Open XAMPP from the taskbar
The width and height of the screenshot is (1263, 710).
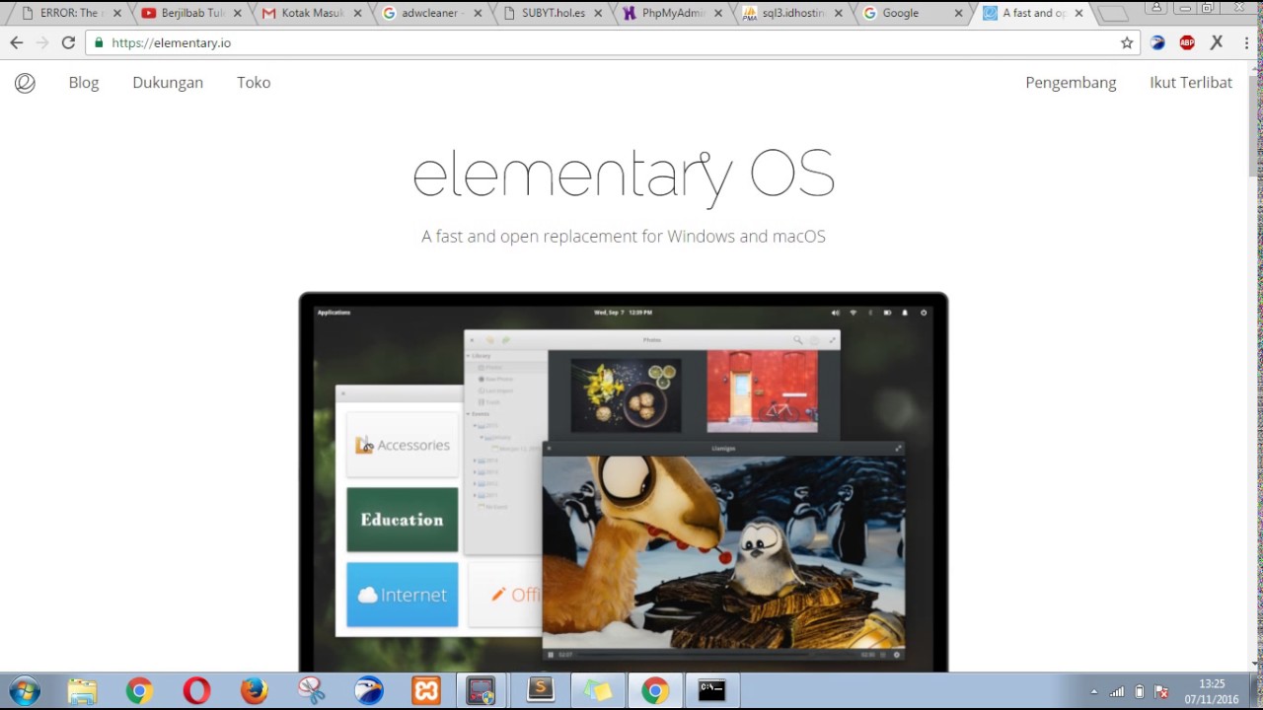coord(425,691)
